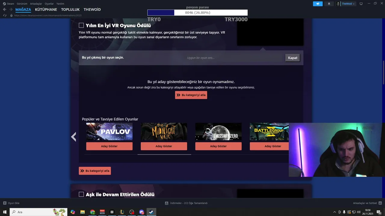385x216 pixels.
Task: Open OBS Studio from the taskbar
Action: [132, 212]
